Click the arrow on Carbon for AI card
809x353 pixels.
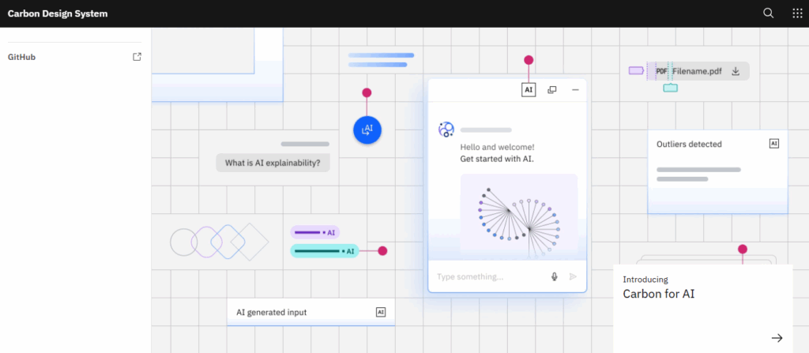[x=777, y=338]
